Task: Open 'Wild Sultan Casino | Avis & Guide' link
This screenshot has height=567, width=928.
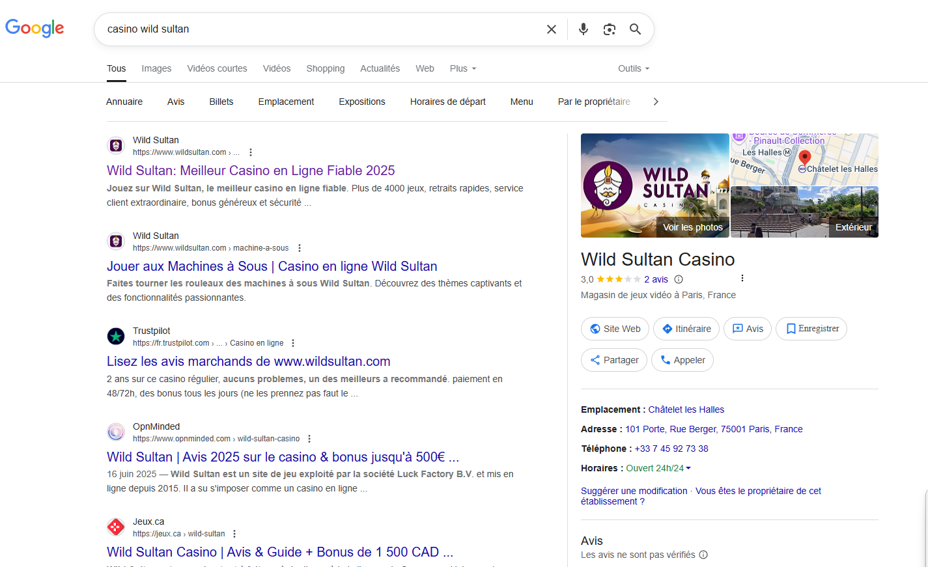Action: (x=280, y=552)
